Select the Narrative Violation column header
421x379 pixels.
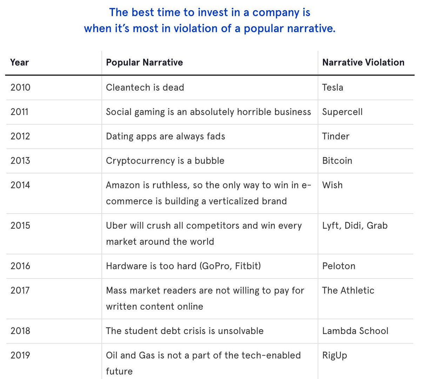pos(363,63)
